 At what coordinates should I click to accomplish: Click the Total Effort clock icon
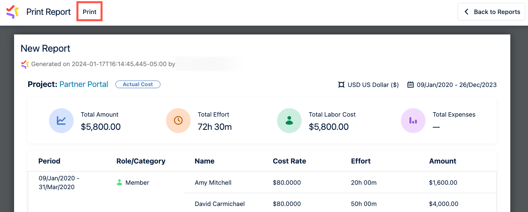pos(178,121)
